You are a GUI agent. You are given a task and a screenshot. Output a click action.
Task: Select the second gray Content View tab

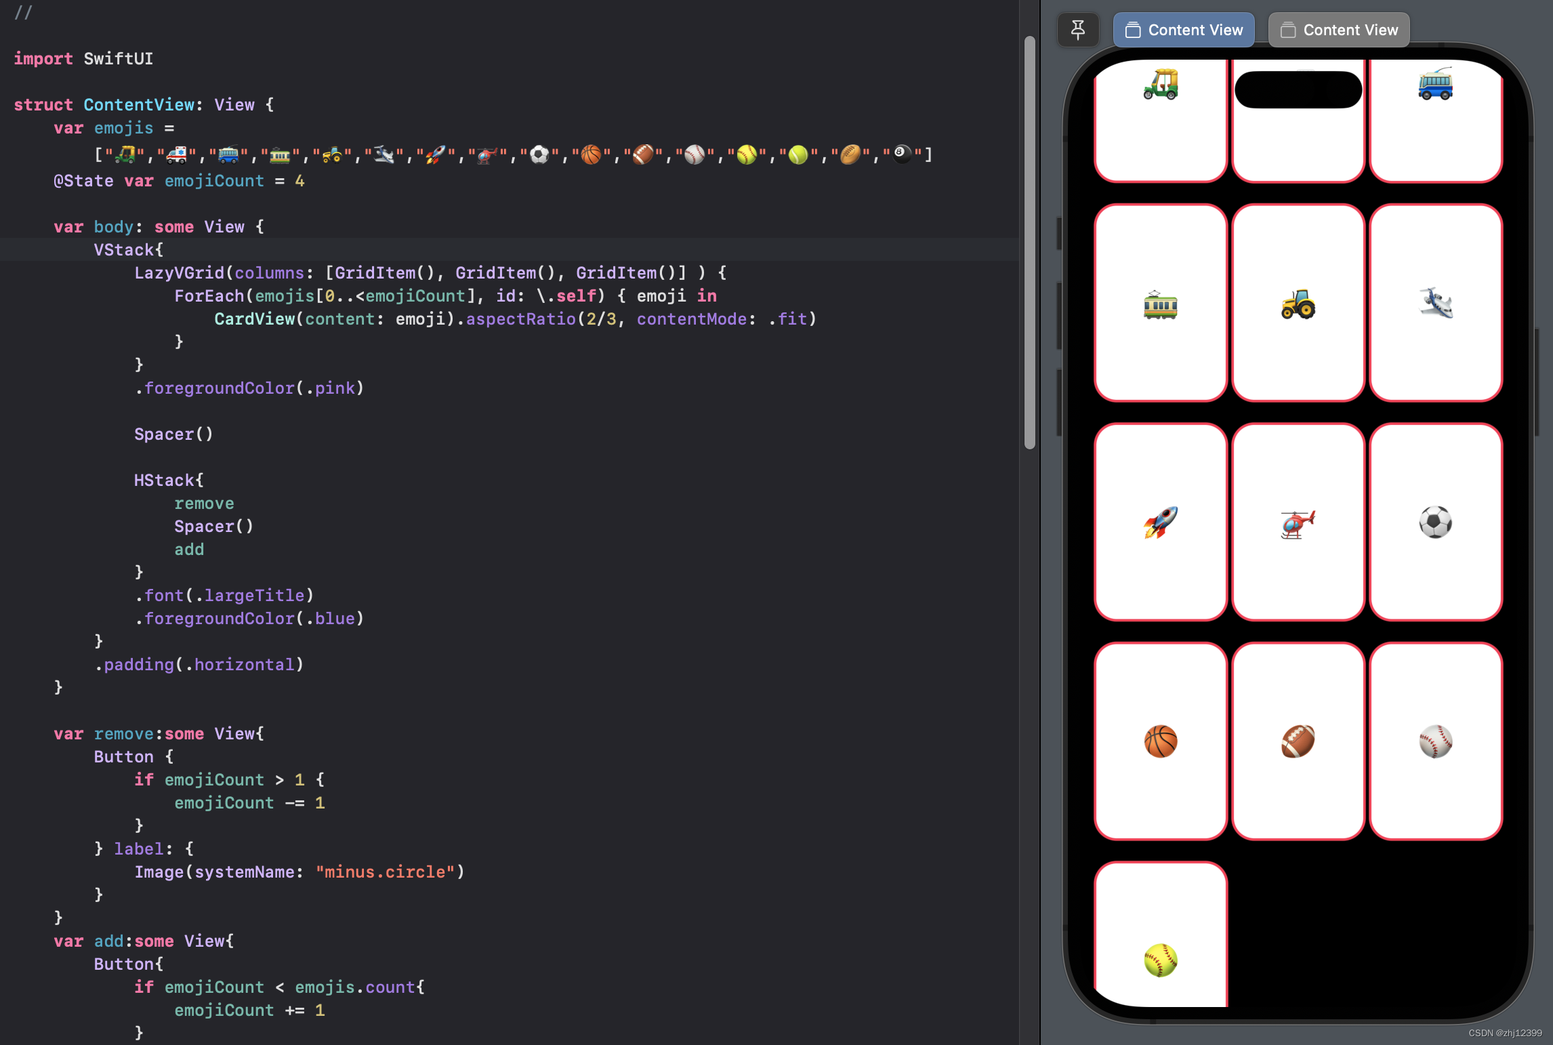1339,30
